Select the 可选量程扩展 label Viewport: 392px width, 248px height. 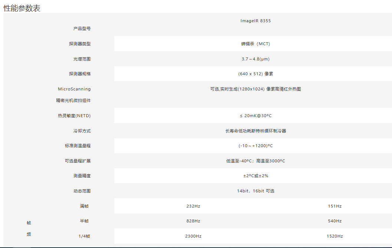(x=78, y=161)
